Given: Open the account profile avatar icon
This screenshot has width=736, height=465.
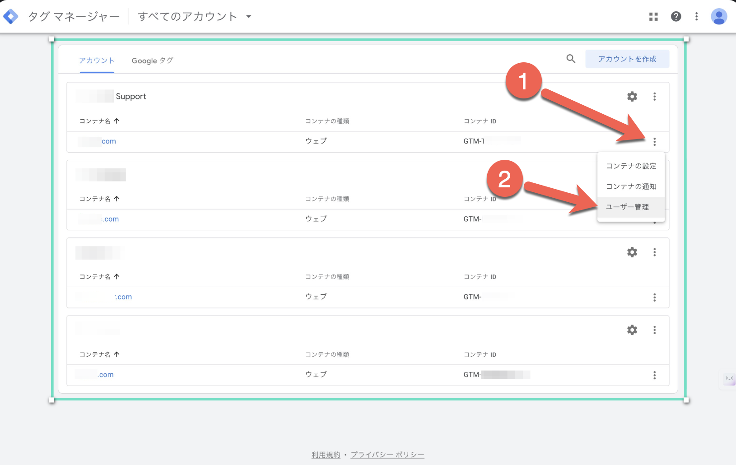Looking at the screenshot, I should tap(718, 16).
